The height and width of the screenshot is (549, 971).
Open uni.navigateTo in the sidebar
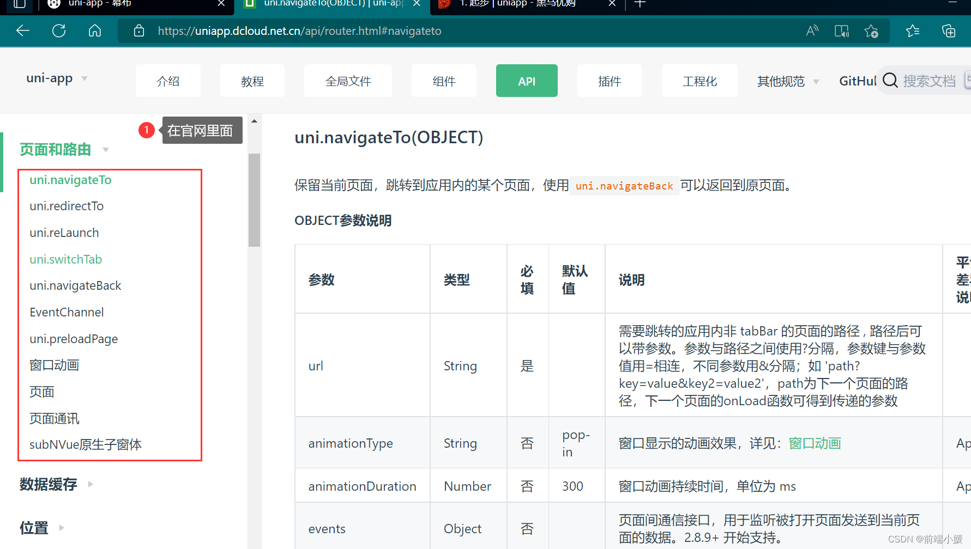[x=70, y=180]
